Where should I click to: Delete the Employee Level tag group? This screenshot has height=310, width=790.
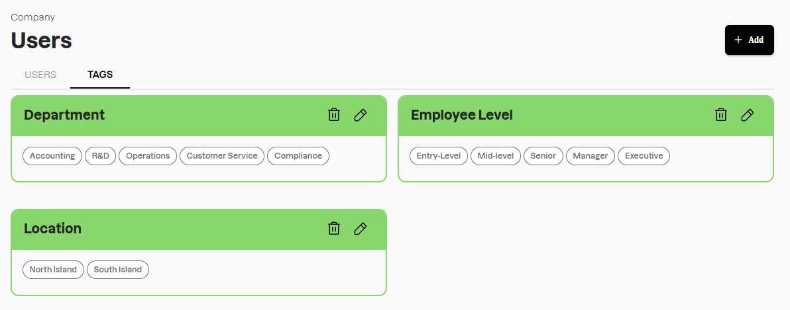coord(721,115)
